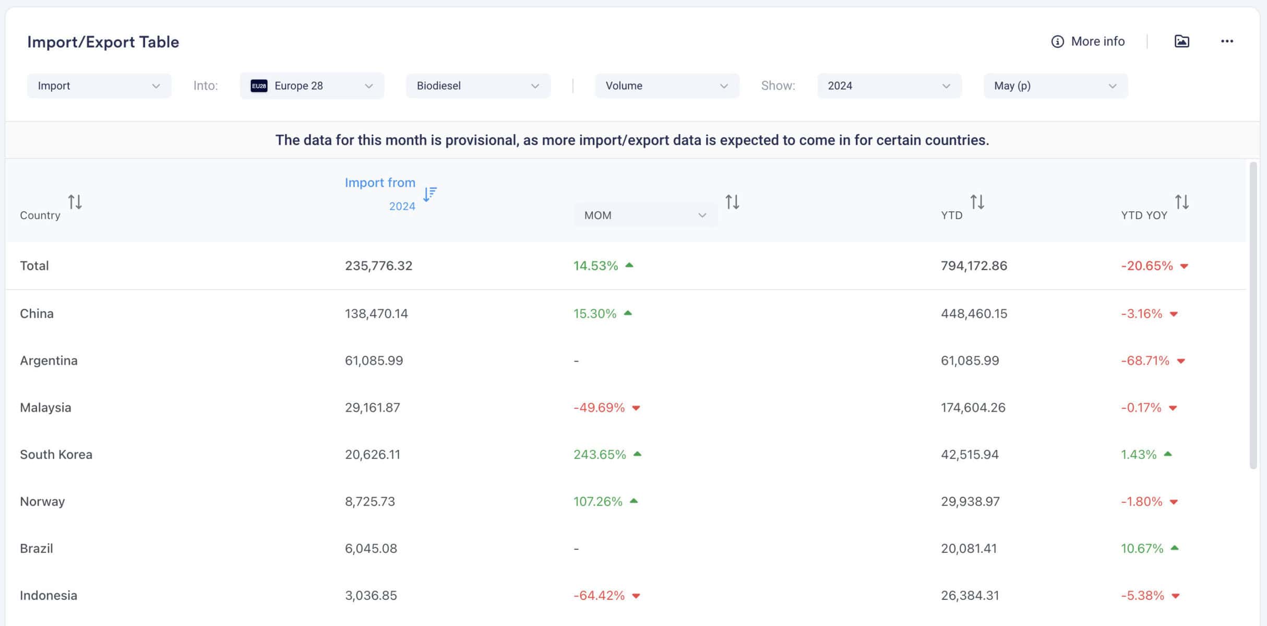Viewport: 1267px width, 626px height.
Task: Click the Import from column header
Action: point(380,183)
